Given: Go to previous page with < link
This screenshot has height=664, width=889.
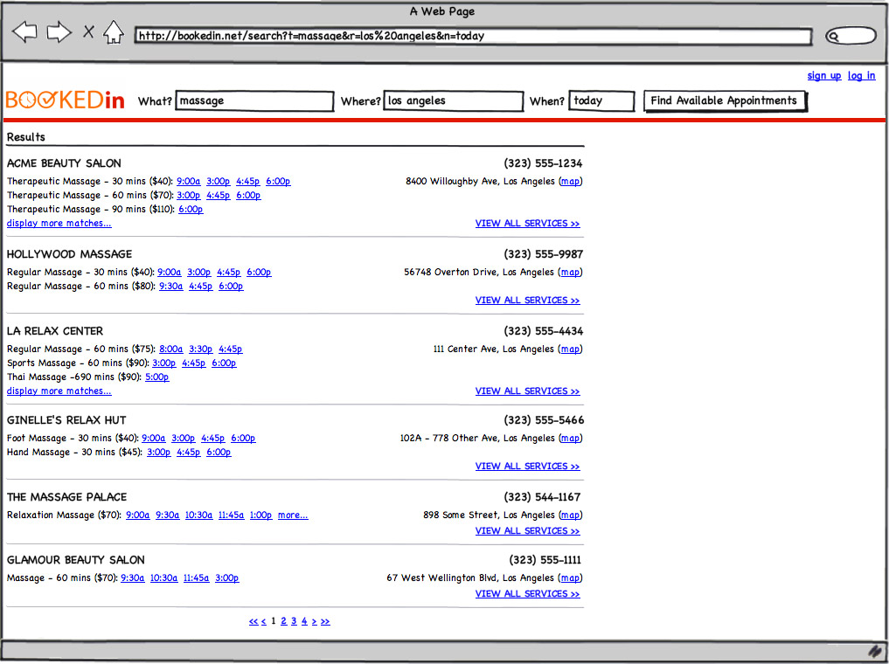Looking at the screenshot, I should click(x=264, y=621).
